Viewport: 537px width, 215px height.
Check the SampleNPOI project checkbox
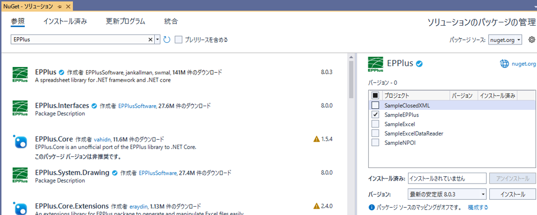[375, 142]
